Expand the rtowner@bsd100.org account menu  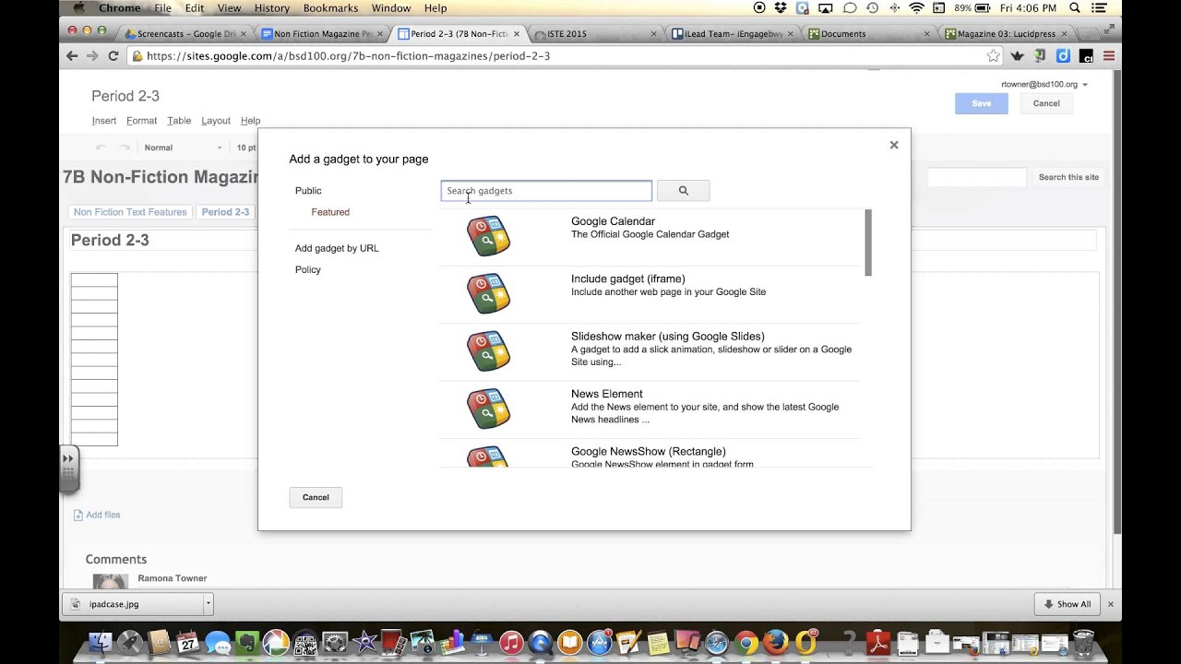1044,84
